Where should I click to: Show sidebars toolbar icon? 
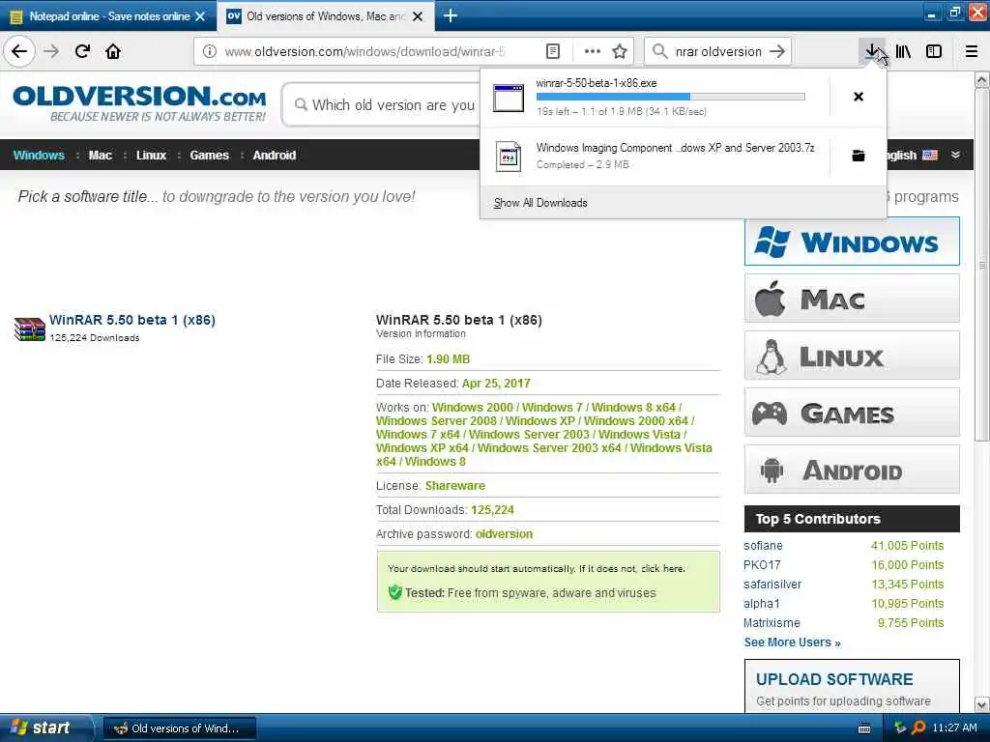[x=934, y=51]
